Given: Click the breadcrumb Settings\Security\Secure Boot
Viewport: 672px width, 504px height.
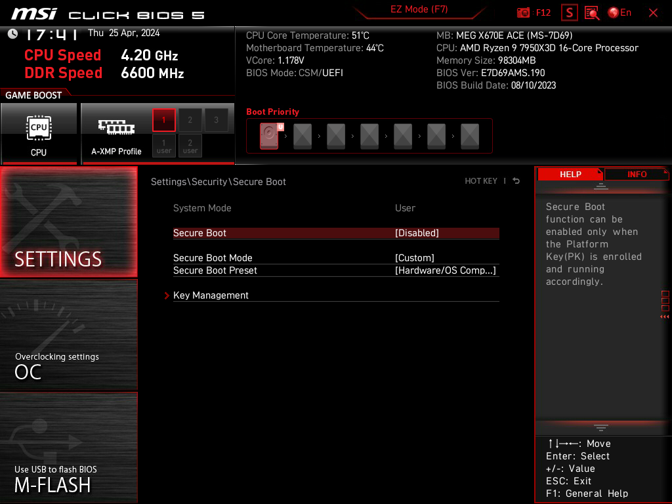Looking at the screenshot, I should (x=218, y=182).
